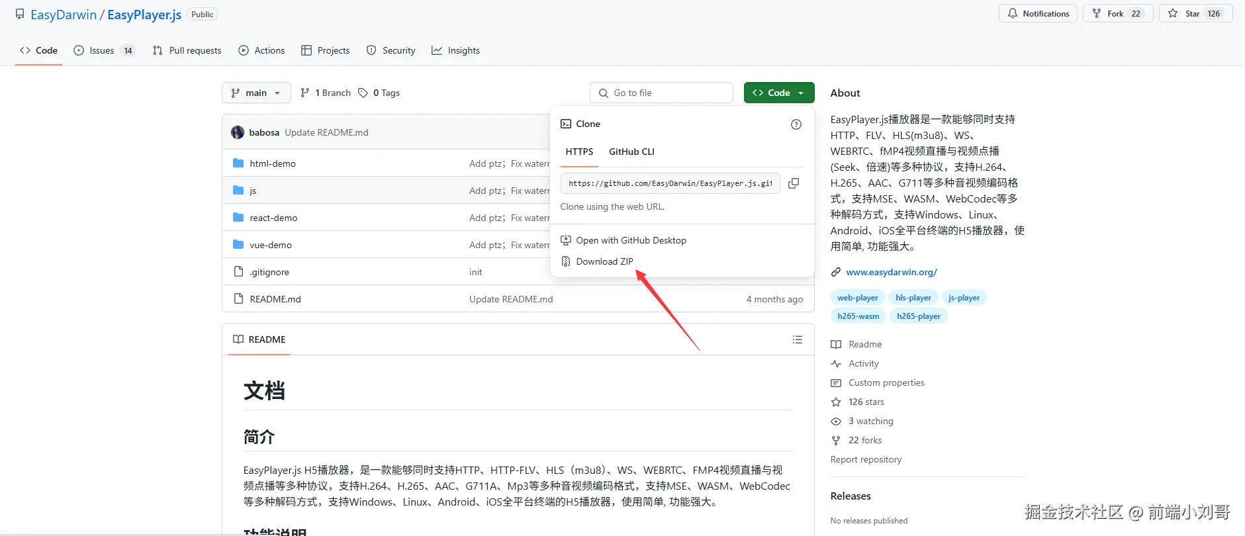Open the EasyPlayer.js repository link

coord(144,15)
